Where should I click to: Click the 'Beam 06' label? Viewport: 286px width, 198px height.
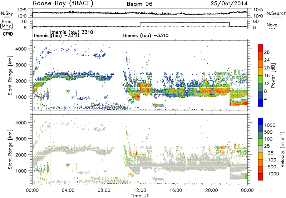(x=139, y=4)
